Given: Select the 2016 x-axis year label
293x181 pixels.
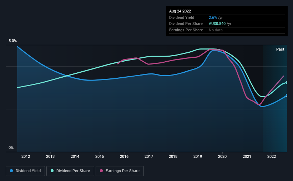Looking at the screenshot, I should click(124, 156).
